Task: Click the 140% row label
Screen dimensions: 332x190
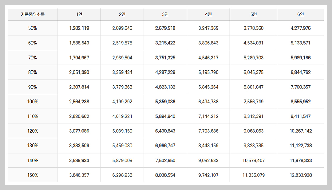Action: pyautogui.click(x=33, y=160)
